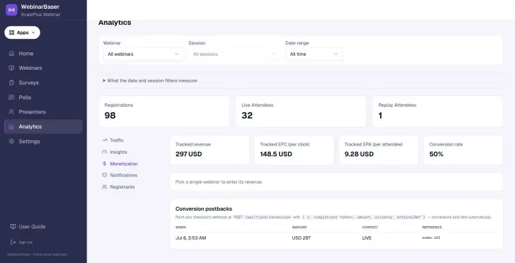Click the Insights gauge icon
515x263 pixels.
[x=105, y=152]
